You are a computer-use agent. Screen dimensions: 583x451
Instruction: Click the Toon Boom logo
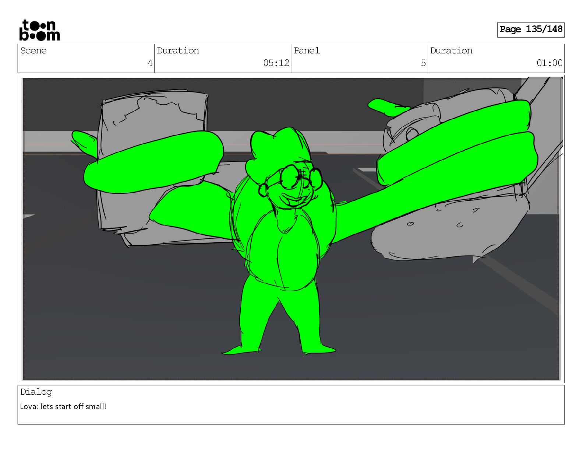click(x=39, y=30)
